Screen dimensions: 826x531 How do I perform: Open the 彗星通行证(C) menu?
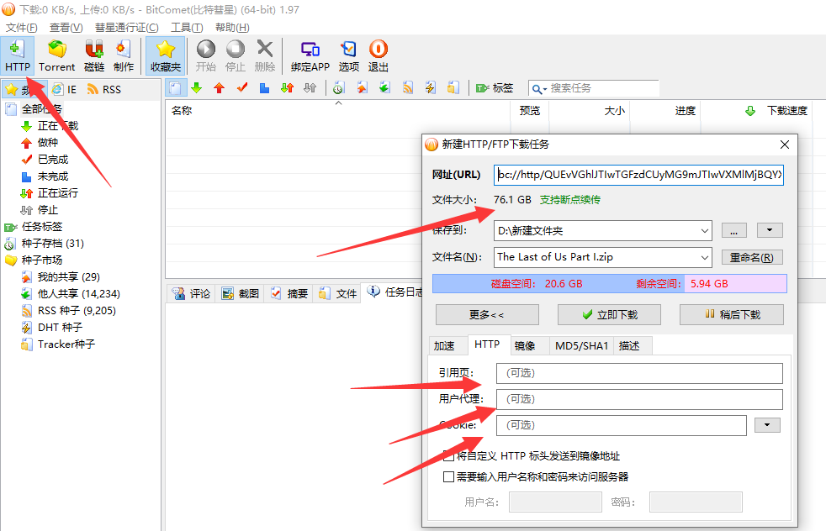(126, 28)
